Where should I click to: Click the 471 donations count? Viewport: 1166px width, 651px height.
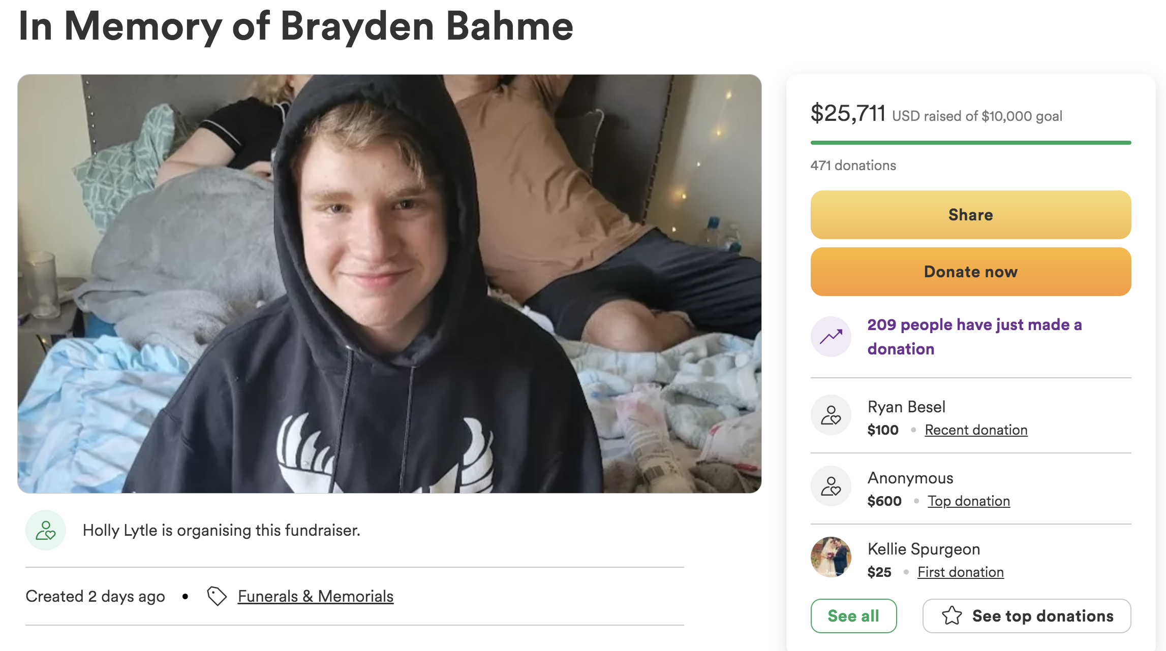[853, 166]
